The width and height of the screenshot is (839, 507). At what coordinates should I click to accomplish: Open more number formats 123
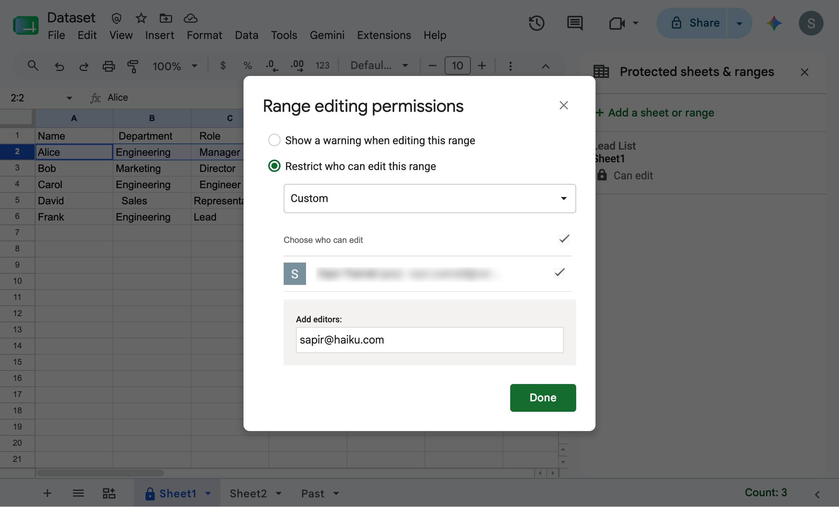tap(322, 66)
